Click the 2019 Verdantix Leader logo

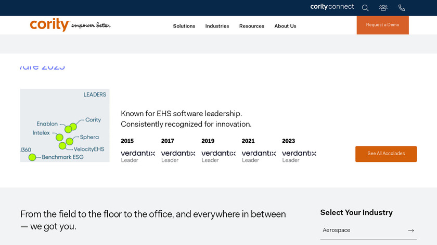pos(219,156)
